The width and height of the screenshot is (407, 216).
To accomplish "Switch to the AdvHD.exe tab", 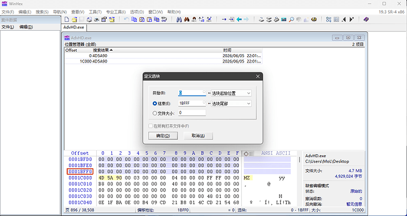I will [74, 27].
